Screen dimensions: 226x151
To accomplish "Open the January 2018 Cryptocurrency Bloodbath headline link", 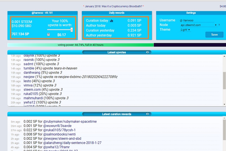I will tap(114, 6).
